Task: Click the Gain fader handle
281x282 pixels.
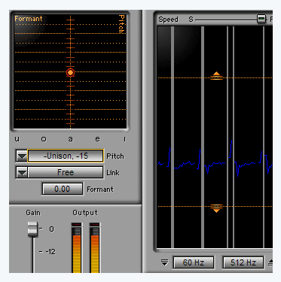Action: (x=33, y=229)
